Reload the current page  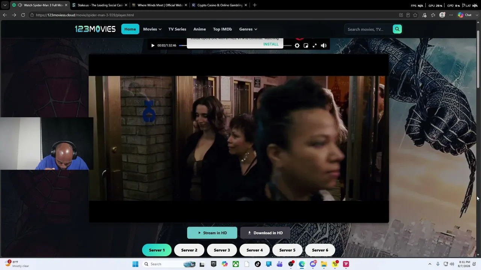(x=23, y=15)
